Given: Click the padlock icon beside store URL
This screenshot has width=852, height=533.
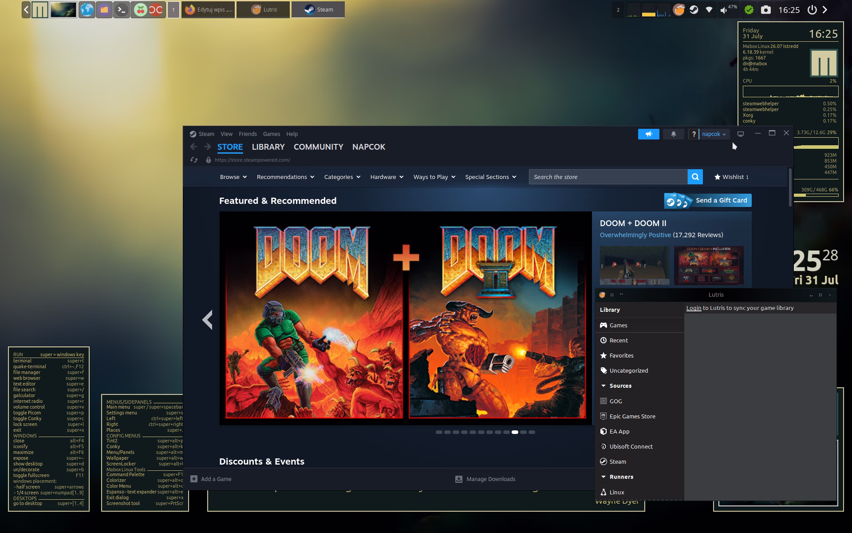Looking at the screenshot, I should click(x=208, y=160).
